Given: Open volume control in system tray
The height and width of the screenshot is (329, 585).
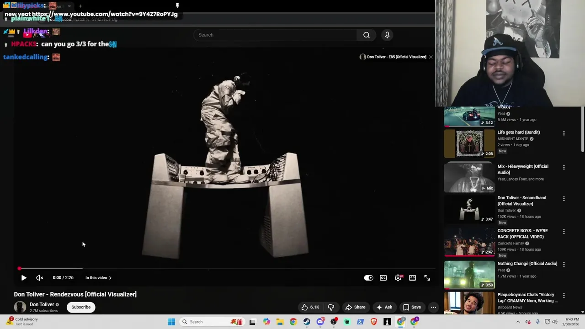Looking at the screenshot, I should (x=556, y=322).
